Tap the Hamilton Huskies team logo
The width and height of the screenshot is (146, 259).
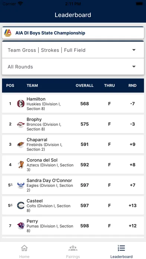(x=21, y=103)
